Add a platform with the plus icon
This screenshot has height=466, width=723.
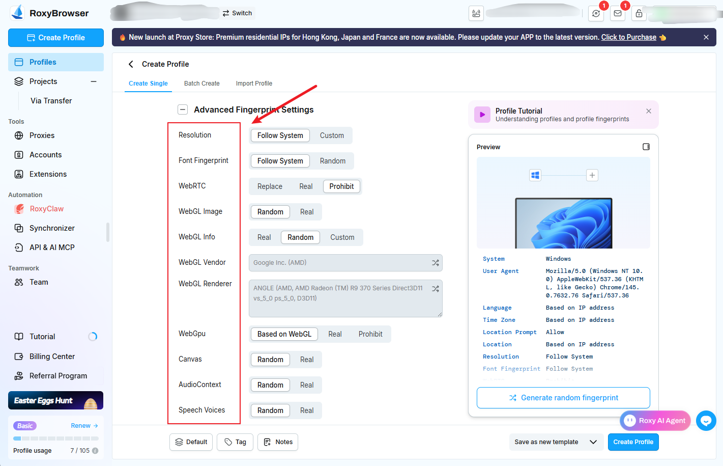[592, 175]
